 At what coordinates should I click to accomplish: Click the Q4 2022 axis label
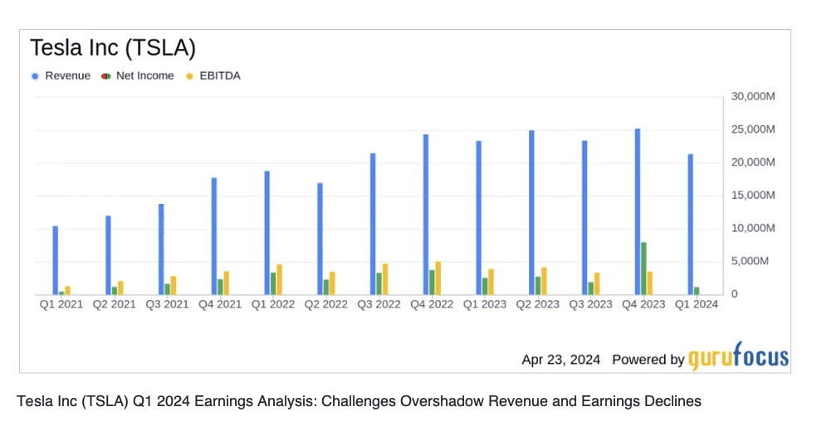pyautogui.click(x=432, y=304)
